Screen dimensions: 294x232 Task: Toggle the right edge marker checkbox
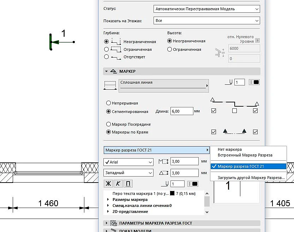point(255,132)
